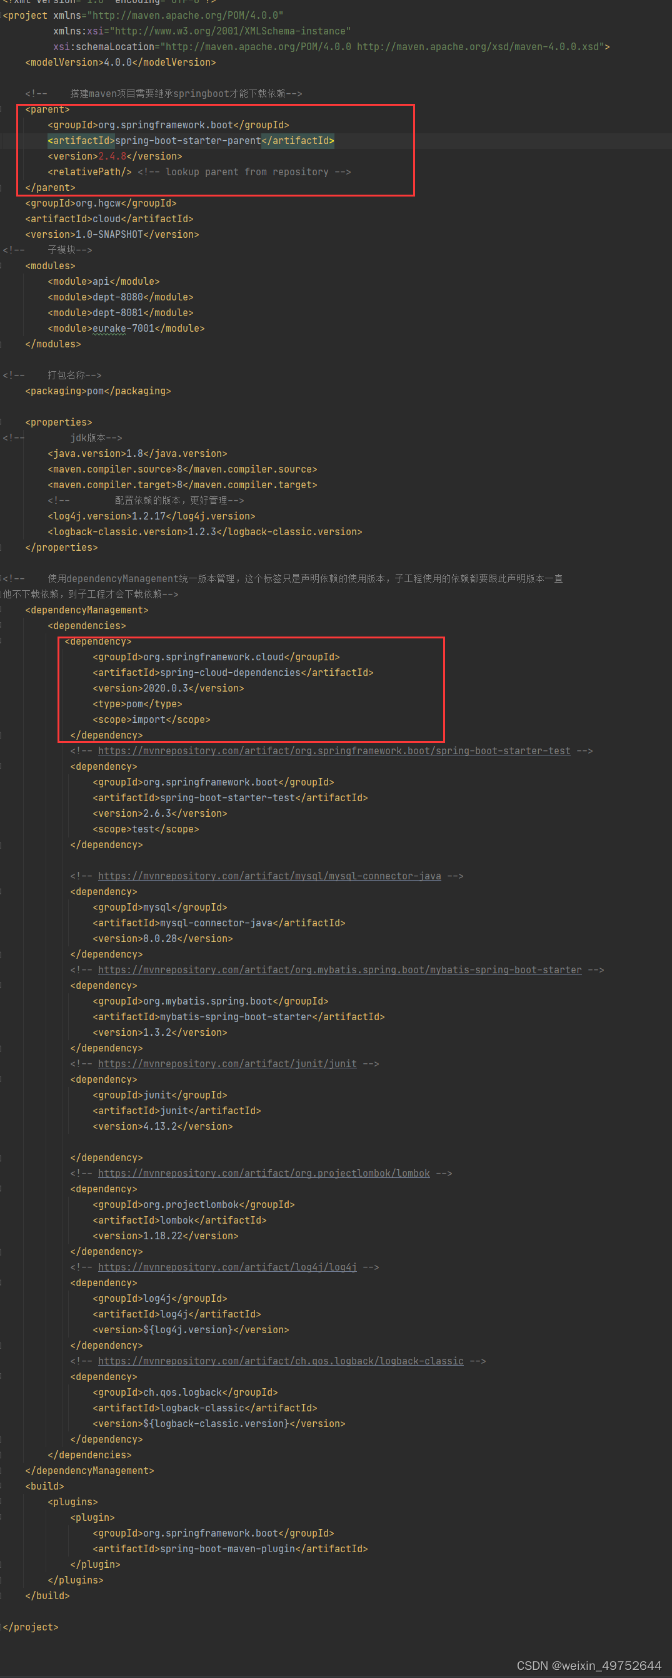The width and height of the screenshot is (672, 1678).
Task: Click the spring-boot-maven-plugin artifactId line
Action: 230,1548
